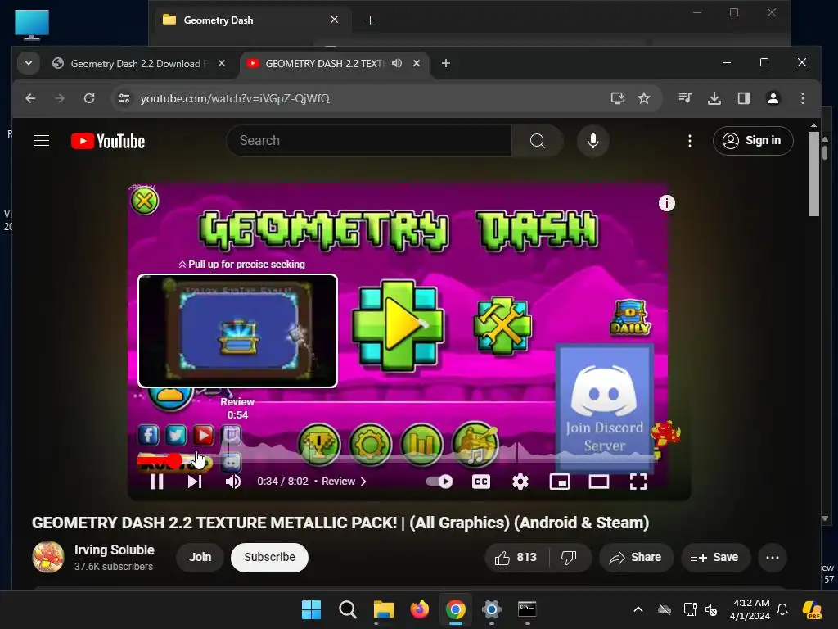838x629 pixels.
Task: Open Chrome downloads
Action: [x=714, y=98]
